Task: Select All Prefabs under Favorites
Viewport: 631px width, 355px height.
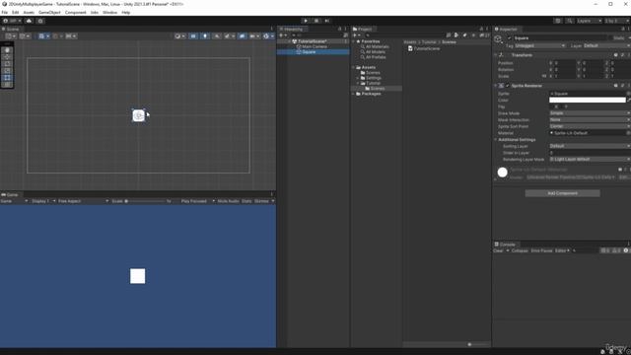Action: click(x=376, y=57)
